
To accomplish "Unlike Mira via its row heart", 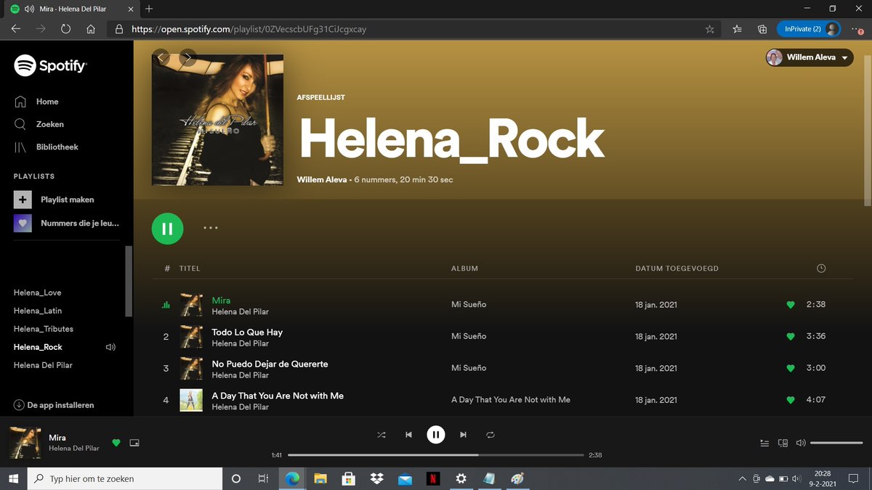I will [791, 305].
